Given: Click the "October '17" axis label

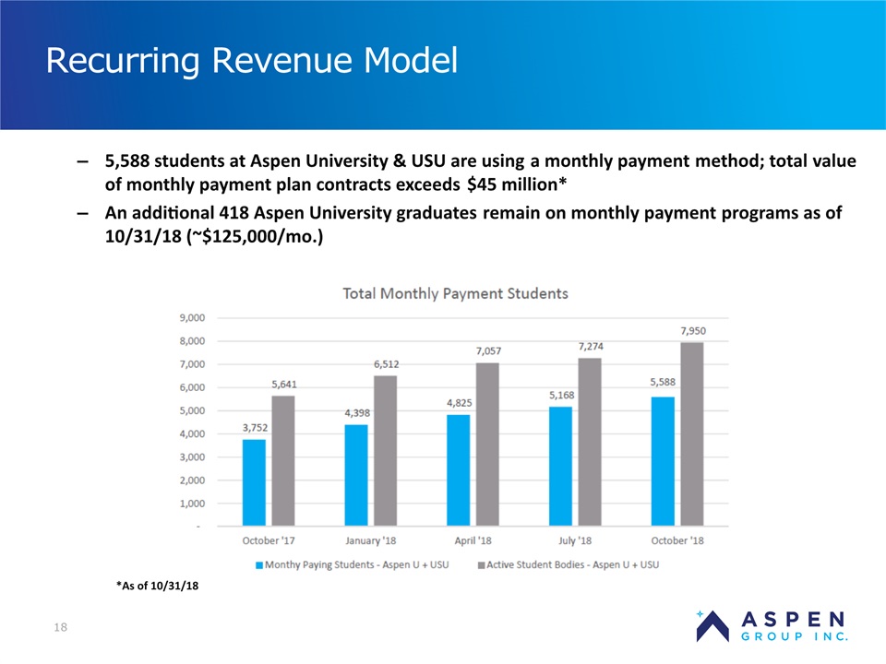Looking at the screenshot, I should [269, 541].
